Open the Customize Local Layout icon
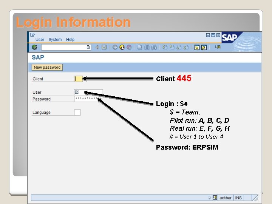 [x=218, y=47]
